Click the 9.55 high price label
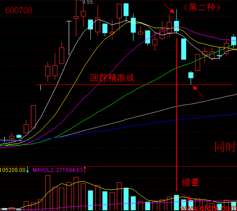The image size is (237, 211). point(87,2)
